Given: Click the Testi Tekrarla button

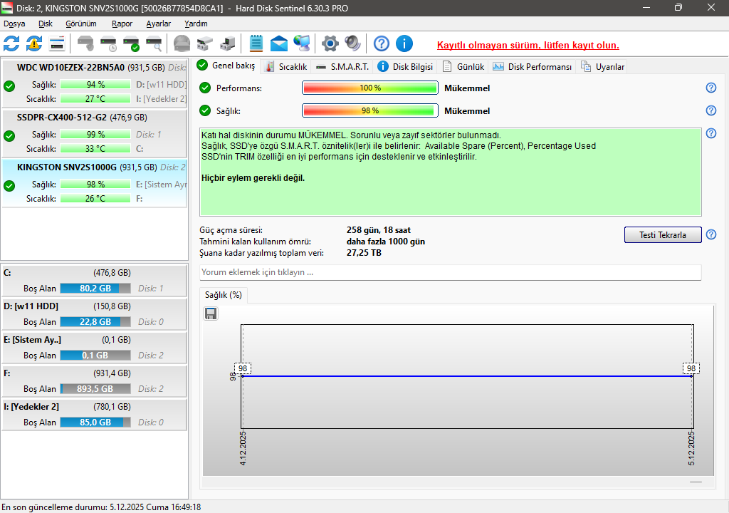Looking at the screenshot, I should tap(663, 234).
